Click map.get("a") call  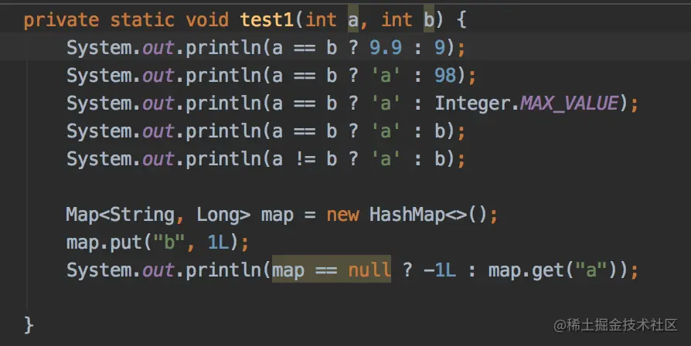(x=552, y=270)
